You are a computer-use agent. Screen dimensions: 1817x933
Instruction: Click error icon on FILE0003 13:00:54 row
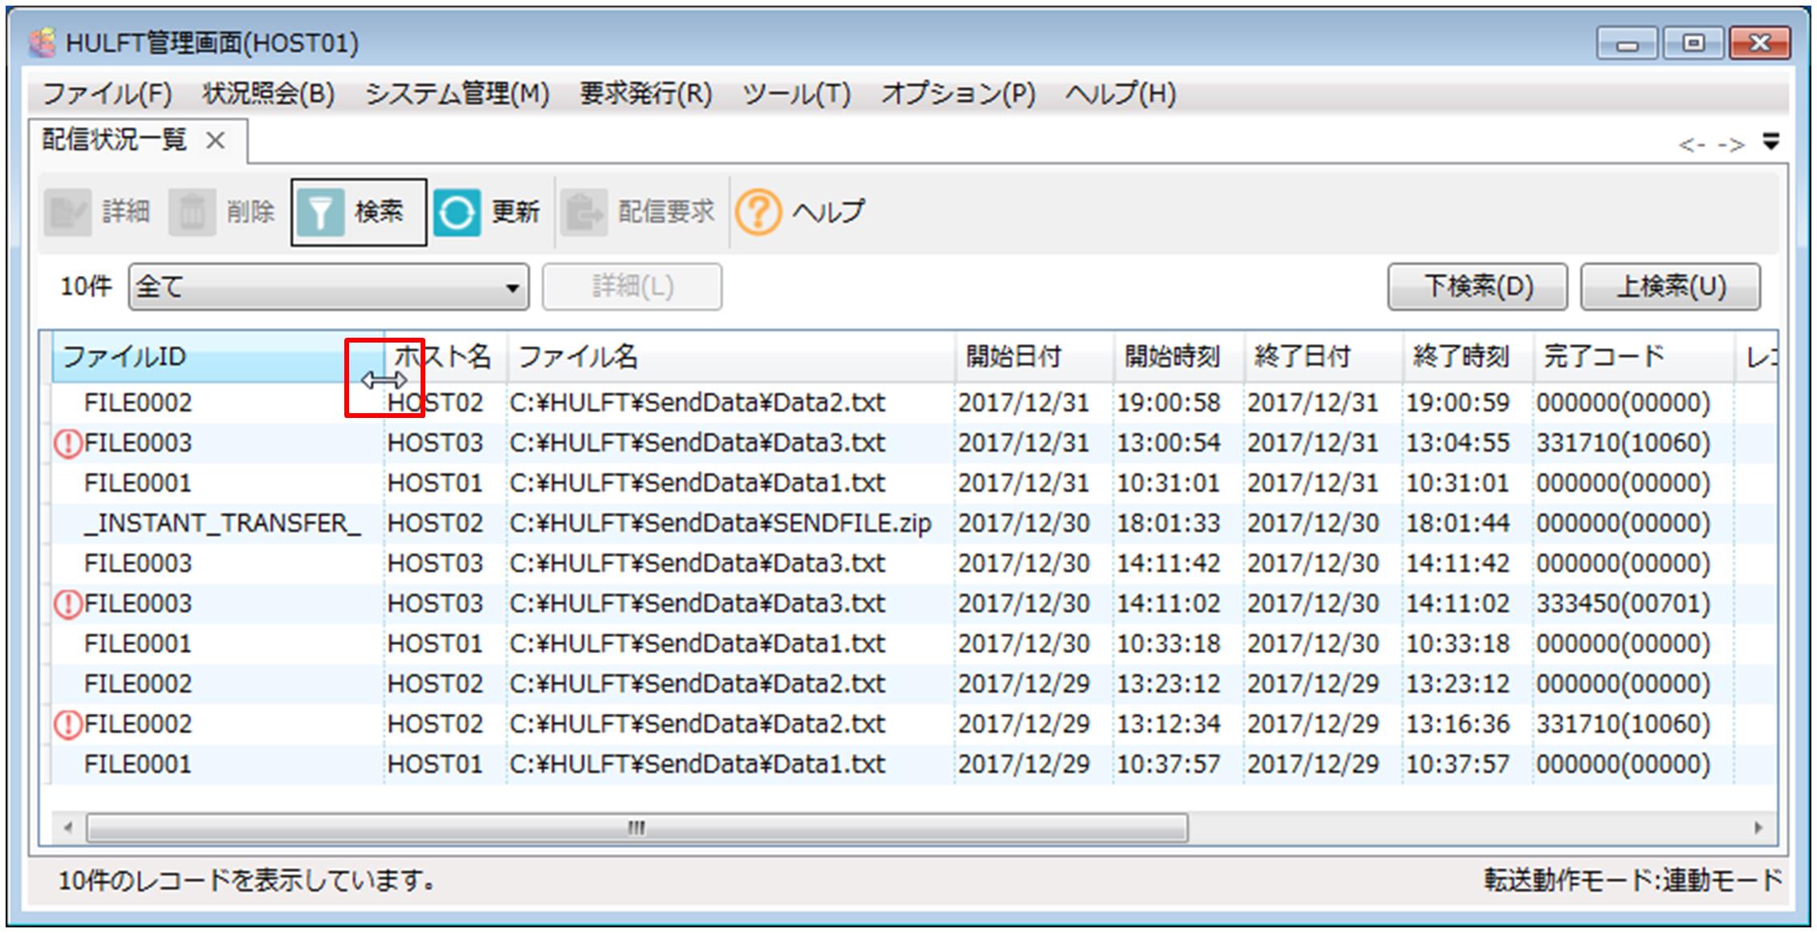[x=68, y=444]
